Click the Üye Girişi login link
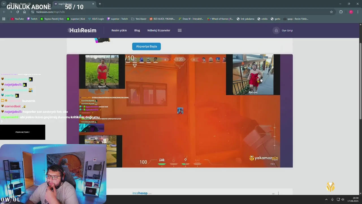 287,30
